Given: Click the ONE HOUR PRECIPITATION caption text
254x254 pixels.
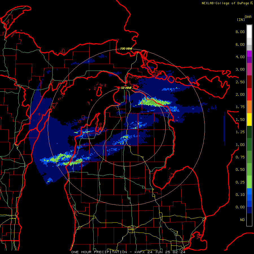Looking at the screenshot, I should (x=99, y=252).
